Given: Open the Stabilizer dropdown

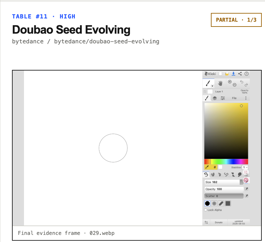Looking at the screenshot, I should 245,167.
